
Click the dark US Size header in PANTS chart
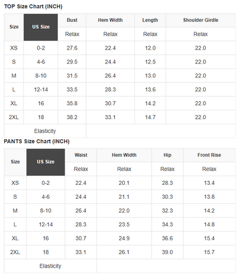(46, 162)
